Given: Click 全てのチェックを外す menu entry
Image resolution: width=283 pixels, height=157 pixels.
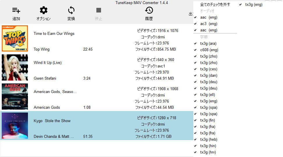Looking at the screenshot, I should (215, 4).
